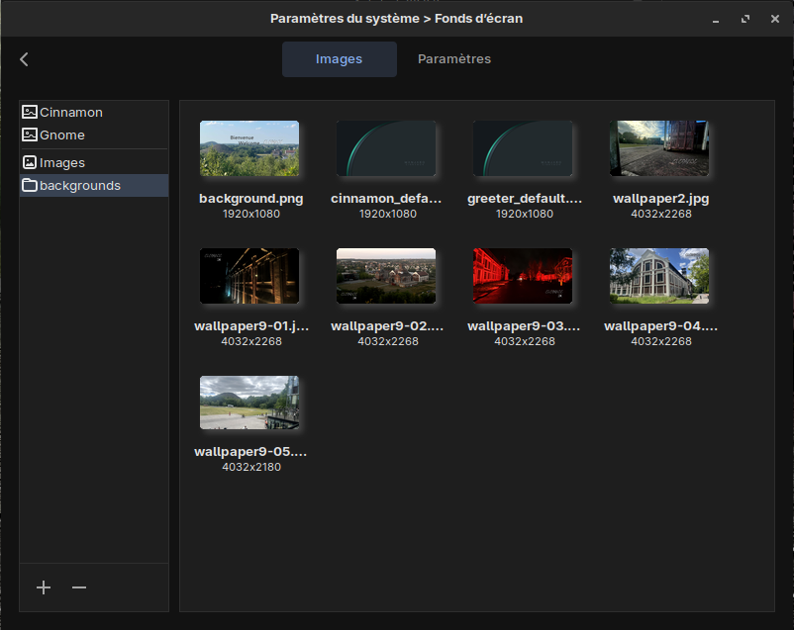794x630 pixels.
Task: Click the Gnome picture icon in sidebar
Action: tap(30, 135)
